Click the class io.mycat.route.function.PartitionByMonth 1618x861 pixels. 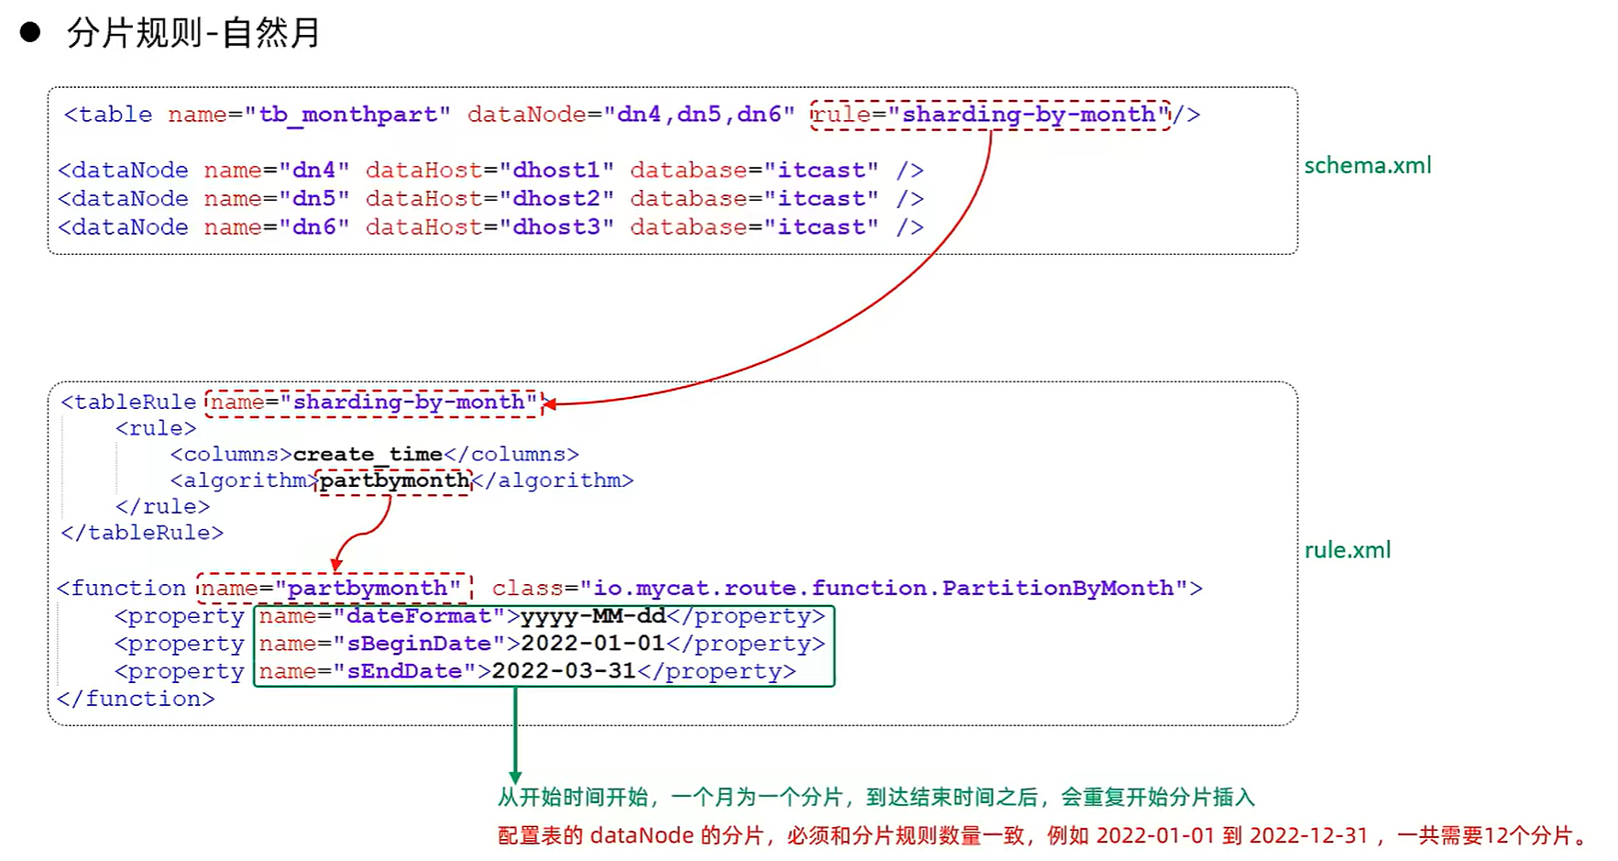click(883, 588)
